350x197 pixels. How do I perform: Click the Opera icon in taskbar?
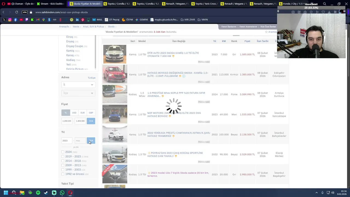point(70,193)
